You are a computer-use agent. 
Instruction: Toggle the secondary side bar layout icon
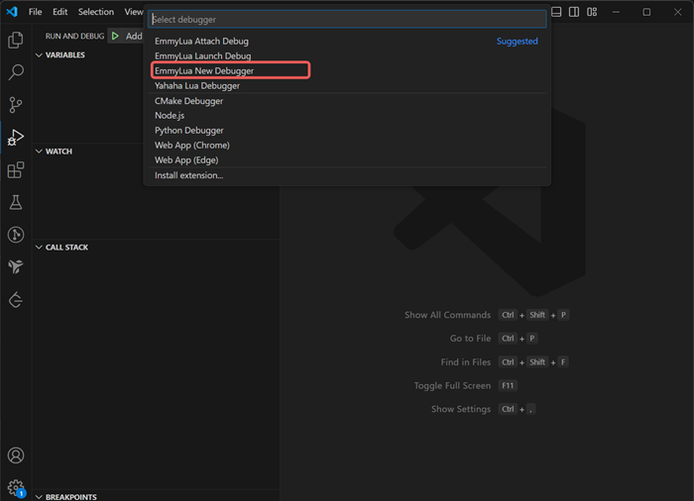pos(574,12)
